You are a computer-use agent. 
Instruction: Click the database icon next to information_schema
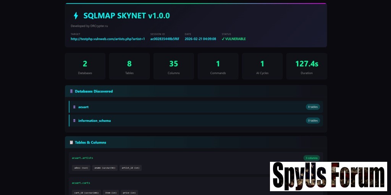click(74, 121)
